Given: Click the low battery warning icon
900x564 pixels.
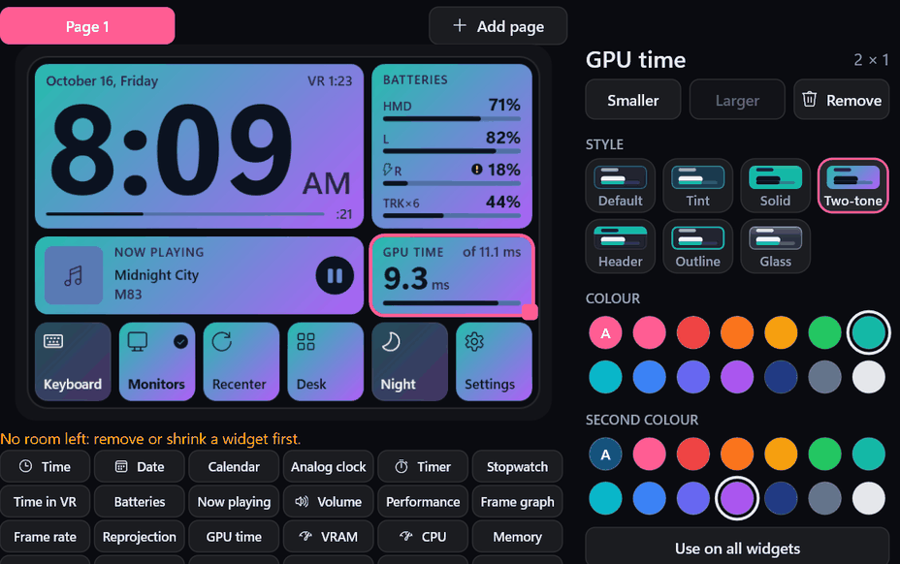Looking at the screenshot, I should tap(477, 170).
